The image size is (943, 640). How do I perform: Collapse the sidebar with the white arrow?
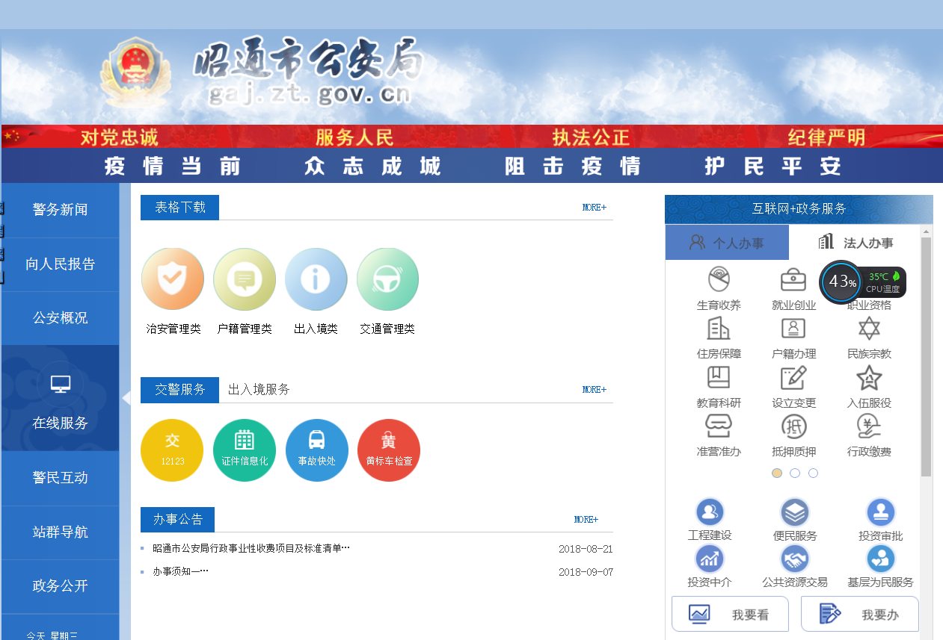pyautogui.click(x=126, y=398)
